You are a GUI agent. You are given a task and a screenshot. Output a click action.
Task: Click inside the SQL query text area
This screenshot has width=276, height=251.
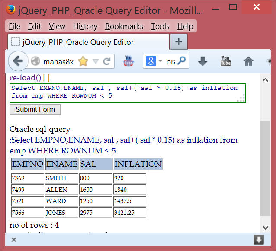coord(128,93)
